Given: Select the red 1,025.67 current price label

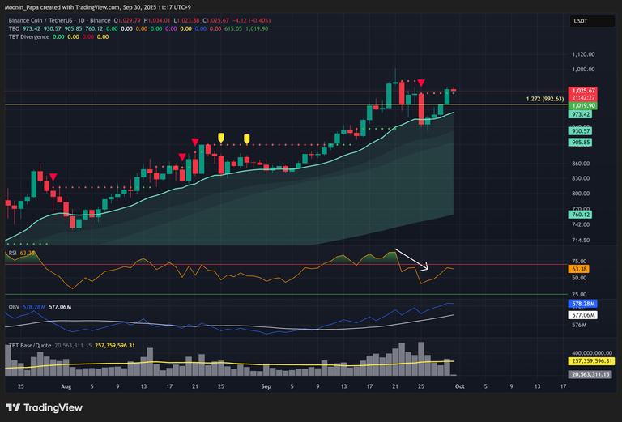Looking at the screenshot, I should point(583,91).
